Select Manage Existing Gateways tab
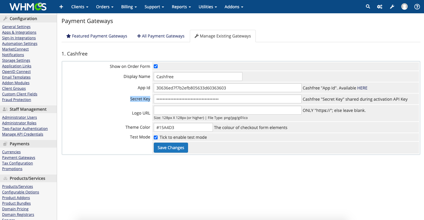This screenshot has height=220, width=424. (223, 36)
